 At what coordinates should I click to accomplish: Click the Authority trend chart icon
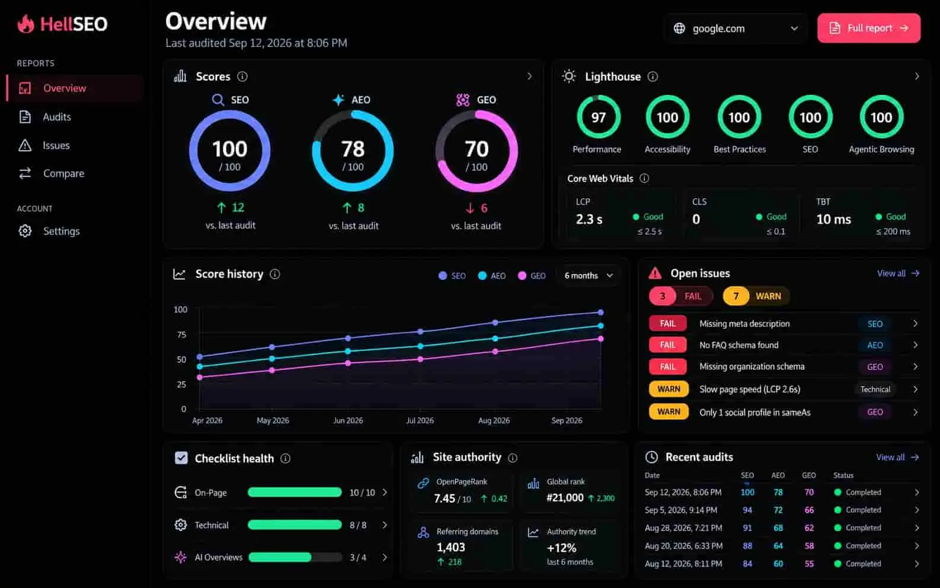[533, 532]
